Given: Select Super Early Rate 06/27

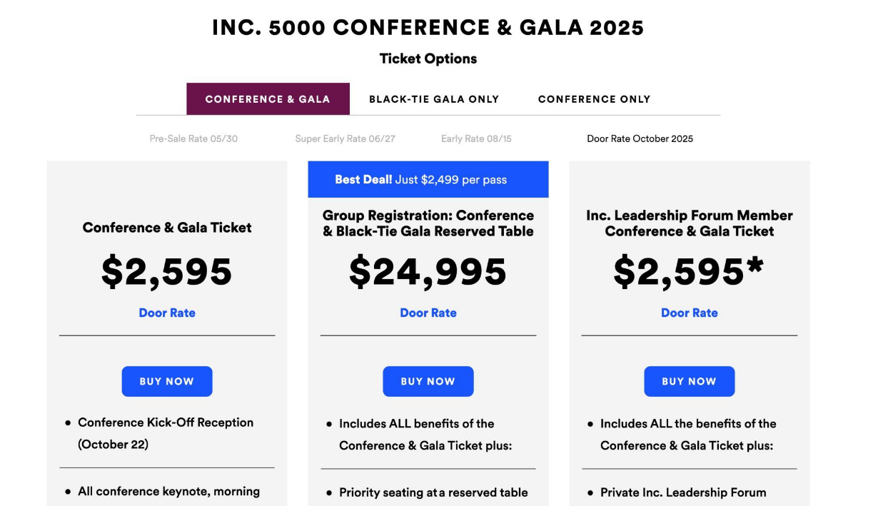Looking at the screenshot, I should (x=345, y=138).
